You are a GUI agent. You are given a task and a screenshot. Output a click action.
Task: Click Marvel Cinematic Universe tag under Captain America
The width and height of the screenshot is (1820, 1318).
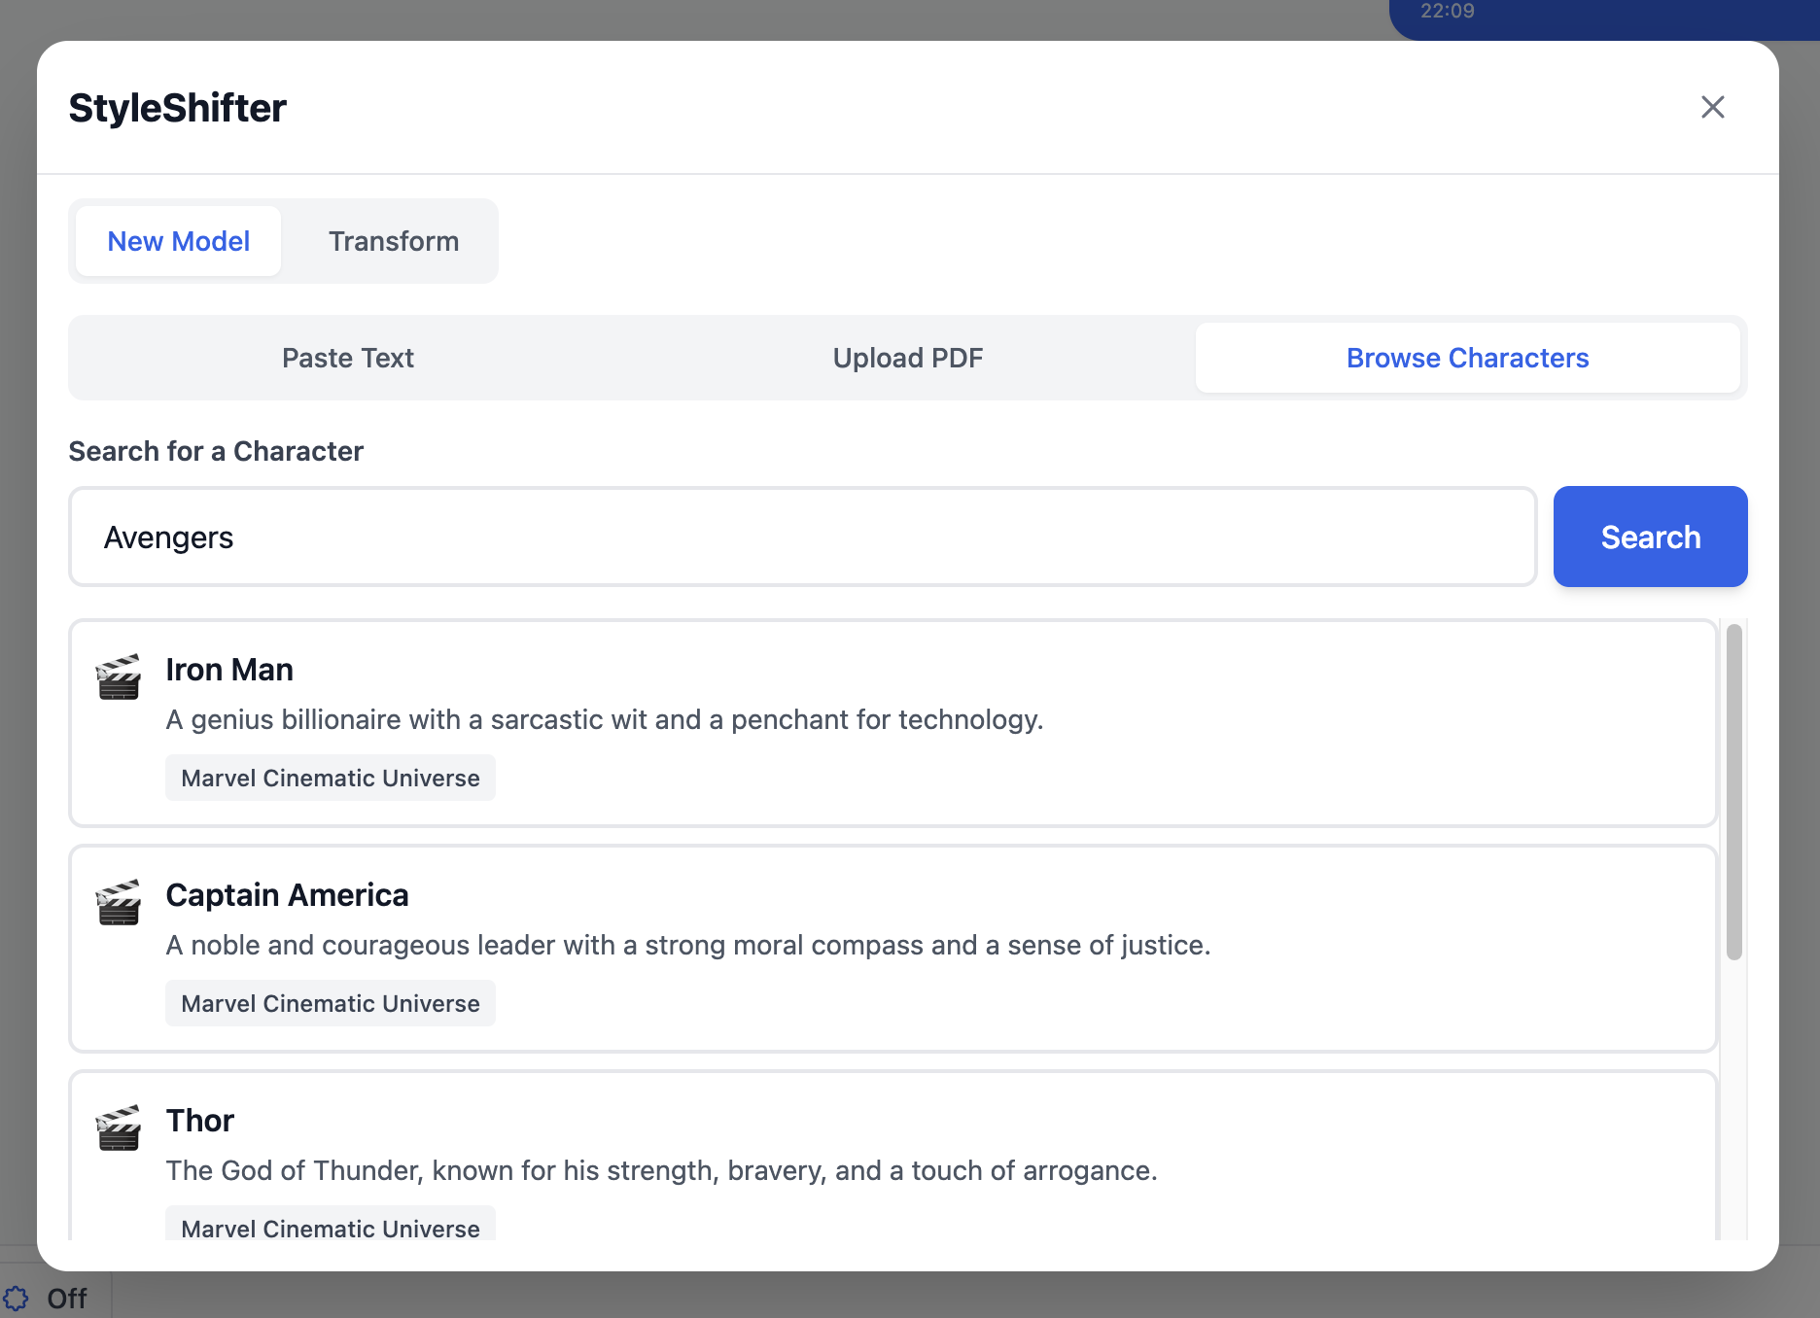(331, 1003)
